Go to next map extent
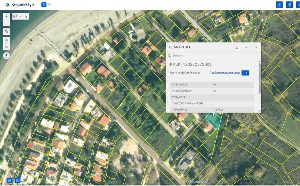The width and height of the screenshot is (300, 186). 6,47
